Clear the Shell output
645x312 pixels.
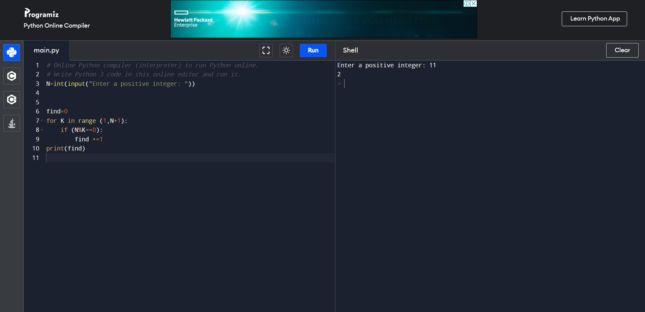(622, 50)
